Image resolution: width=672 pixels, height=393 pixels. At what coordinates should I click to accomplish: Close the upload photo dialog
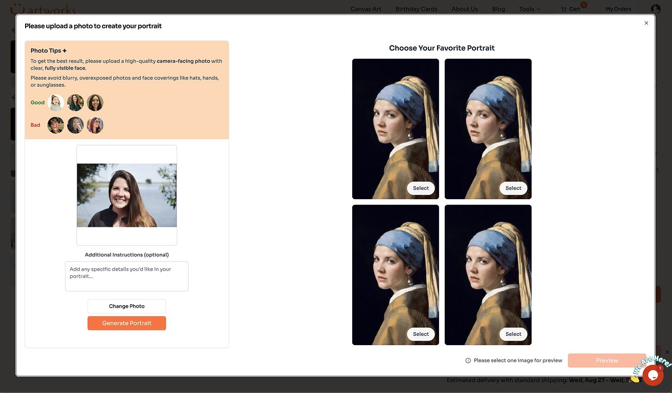pos(646,23)
